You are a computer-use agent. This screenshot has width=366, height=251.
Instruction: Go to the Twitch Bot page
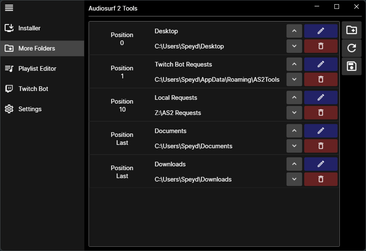(42, 89)
